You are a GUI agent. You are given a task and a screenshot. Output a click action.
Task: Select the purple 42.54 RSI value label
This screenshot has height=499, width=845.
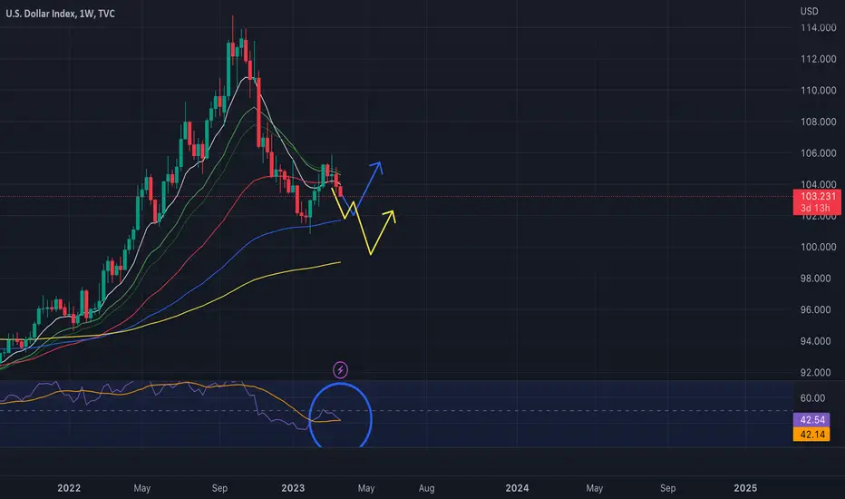coord(812,420)
